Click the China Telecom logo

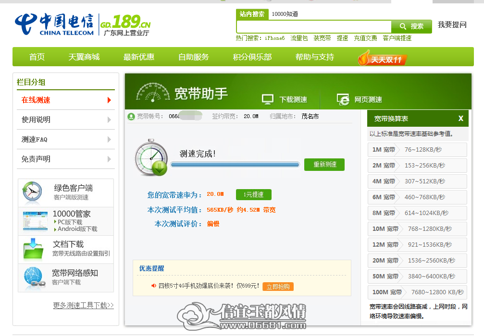(54, 24)
